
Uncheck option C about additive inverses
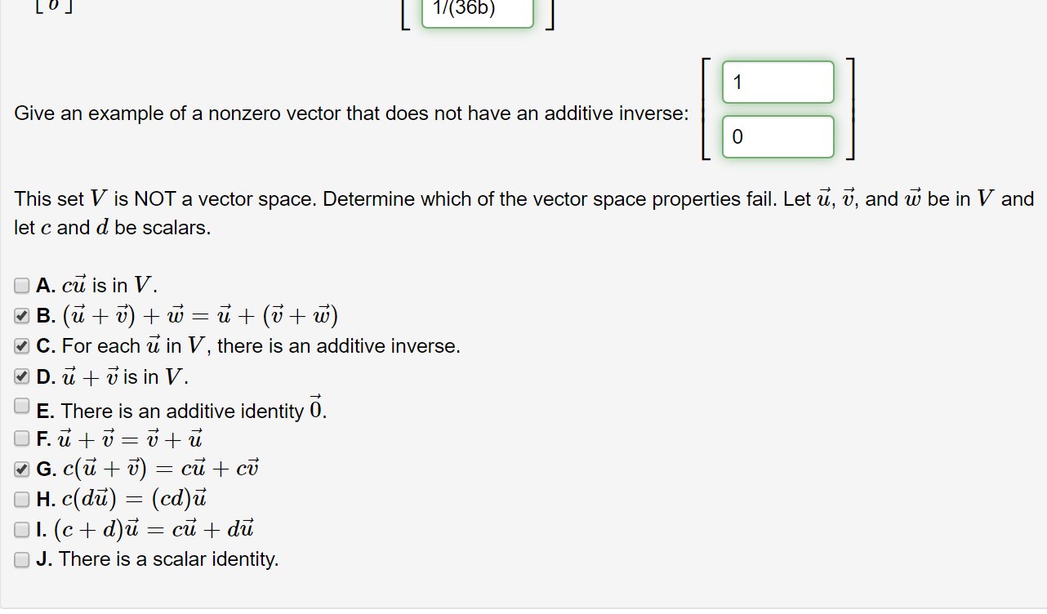pyautogui.click(x=21, y=345)
